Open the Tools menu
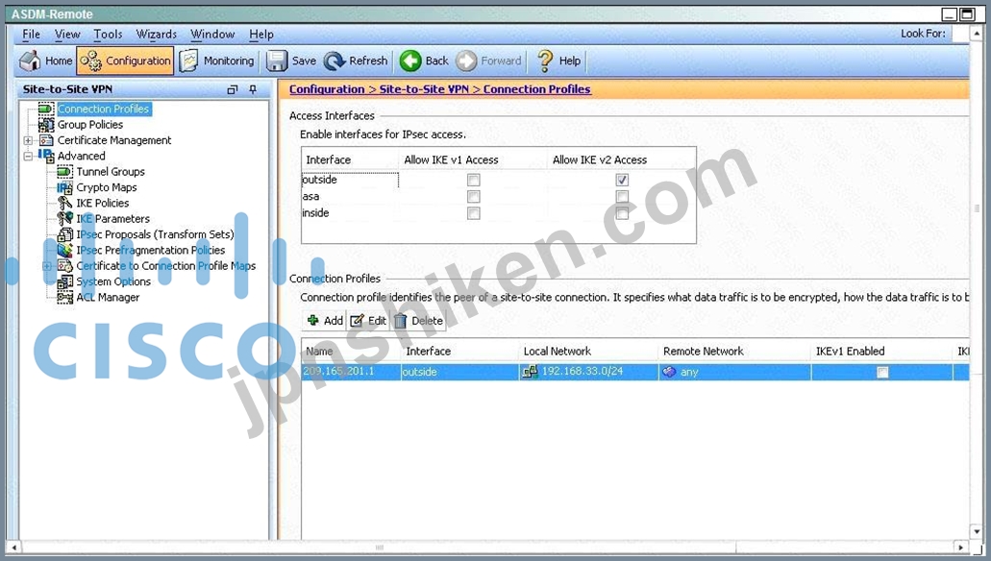Viewport: 991px width, 561px height. (108, 35)
